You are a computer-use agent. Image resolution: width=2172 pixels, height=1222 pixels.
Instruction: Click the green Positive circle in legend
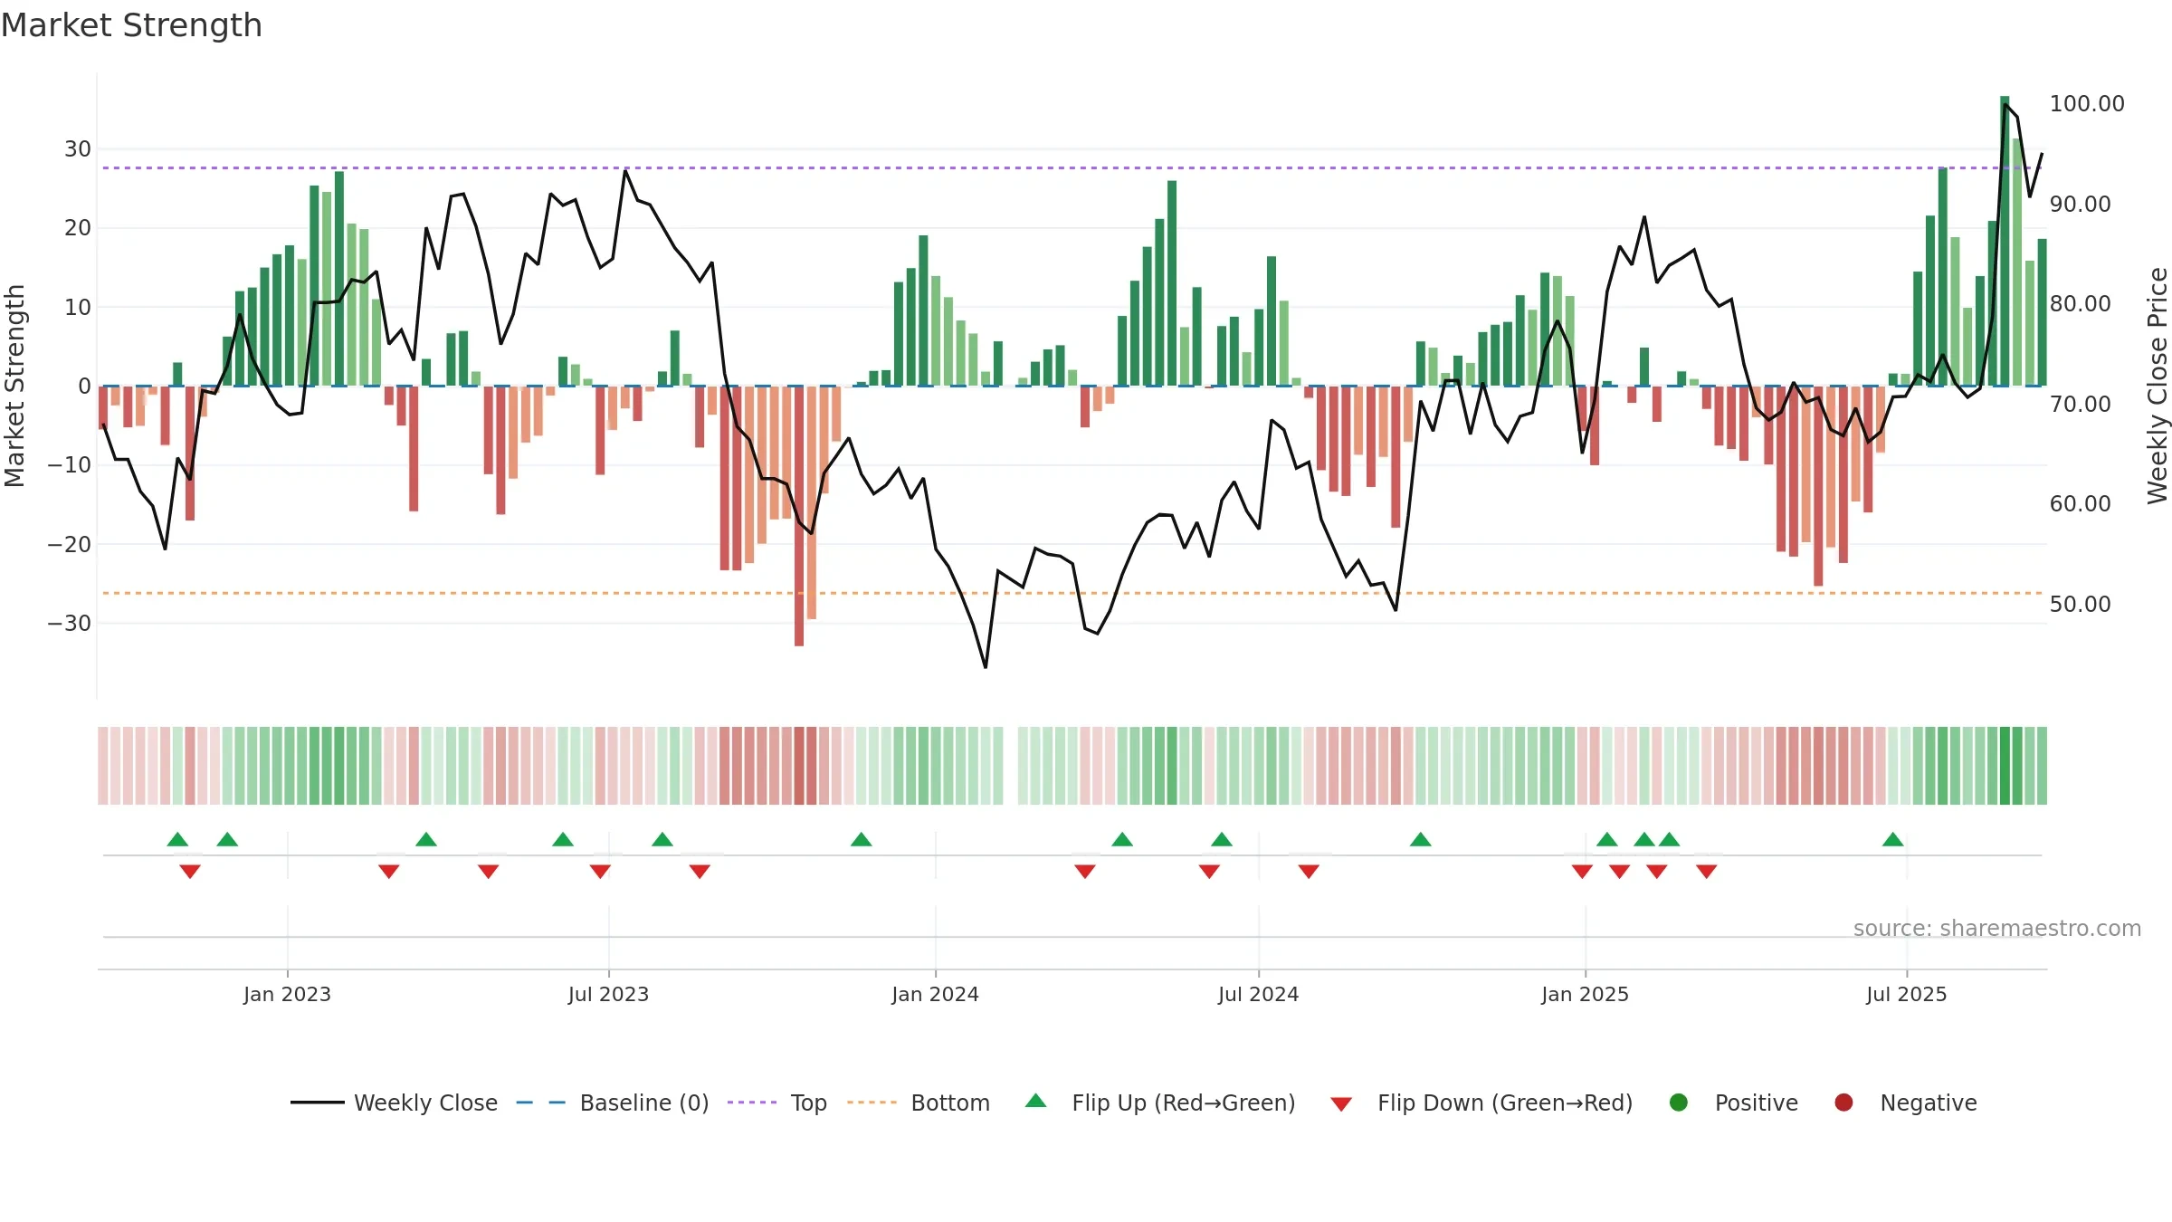(x=1679, y=1103)
